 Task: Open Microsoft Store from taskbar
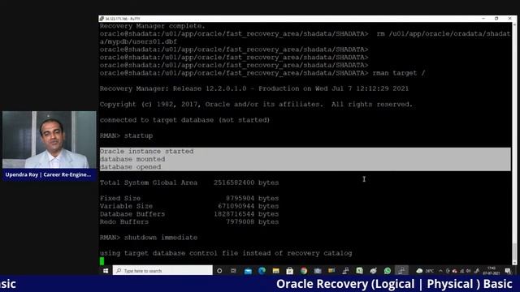289,271
